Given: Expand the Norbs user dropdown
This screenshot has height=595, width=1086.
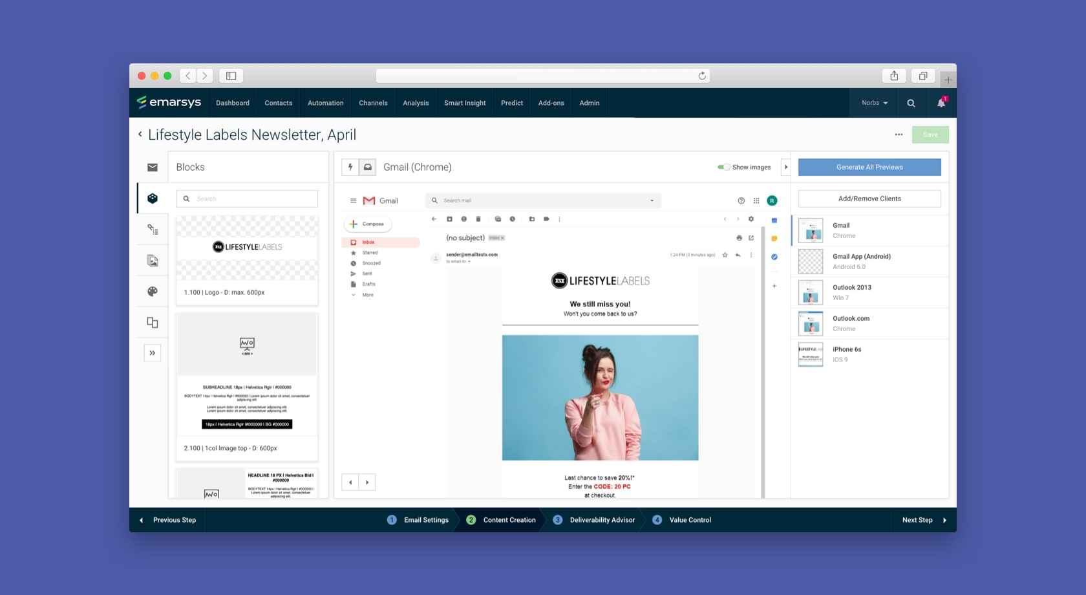Looking at the screenshot, I should 875,103.
